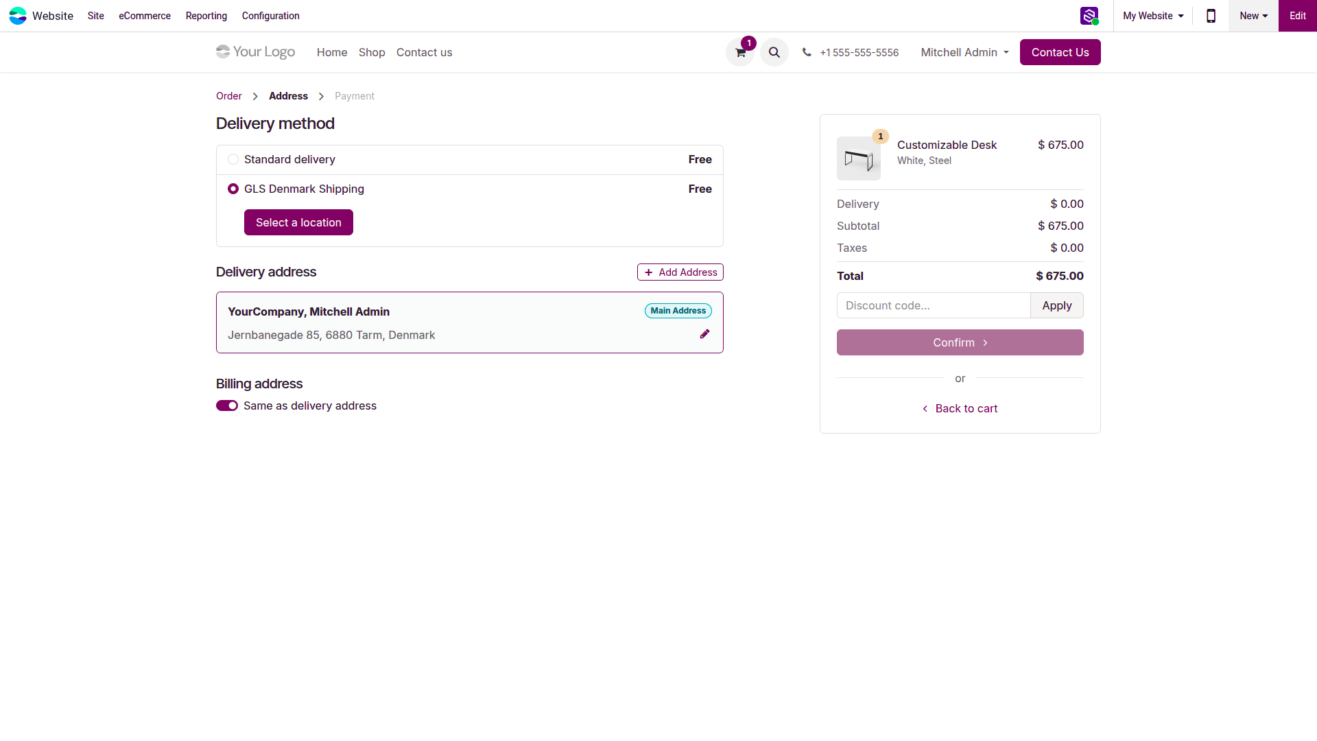Click the Order breadcrumb step

(229, 96)
